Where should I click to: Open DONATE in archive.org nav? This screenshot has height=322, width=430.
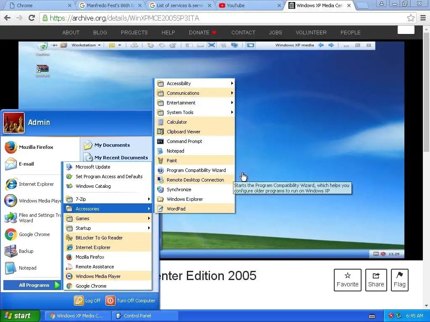coord(203,33)
